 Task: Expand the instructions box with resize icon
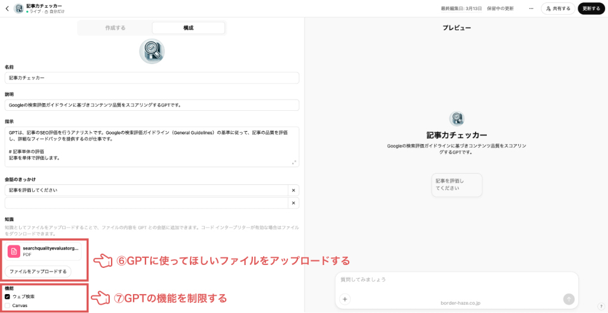pyautogui.click(x=294, y=162)
